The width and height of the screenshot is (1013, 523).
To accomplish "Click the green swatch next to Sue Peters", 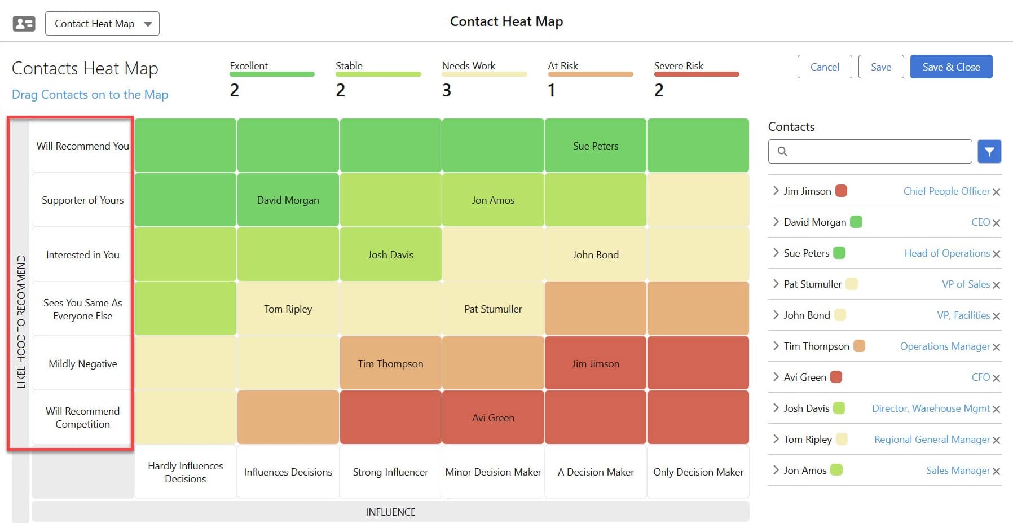I will coord(839,253).
